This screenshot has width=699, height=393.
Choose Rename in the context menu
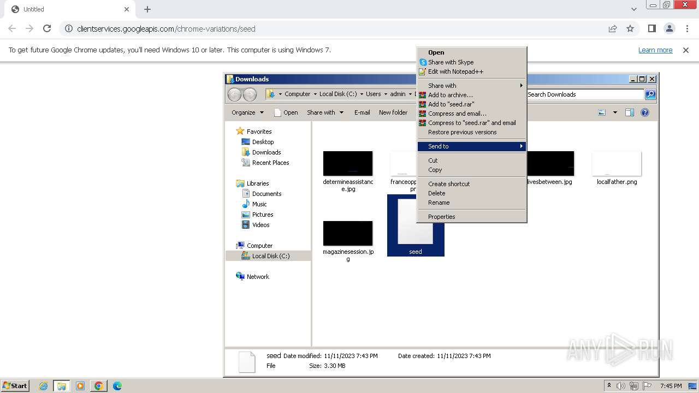(472, 203)
